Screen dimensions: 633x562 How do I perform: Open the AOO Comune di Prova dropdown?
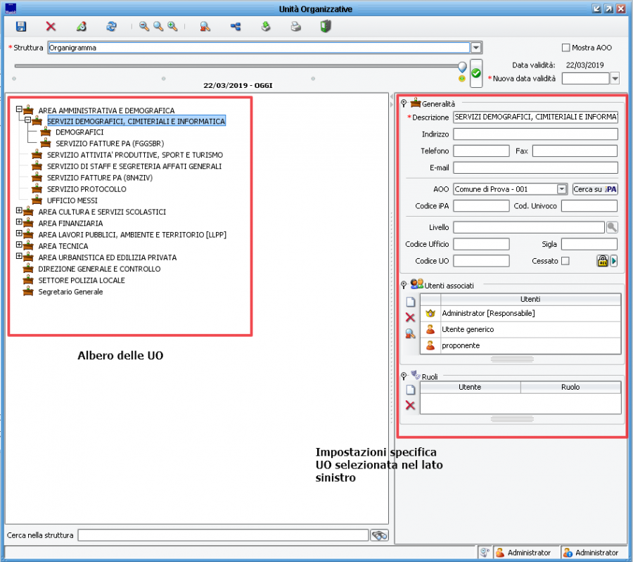coord(561,189)
